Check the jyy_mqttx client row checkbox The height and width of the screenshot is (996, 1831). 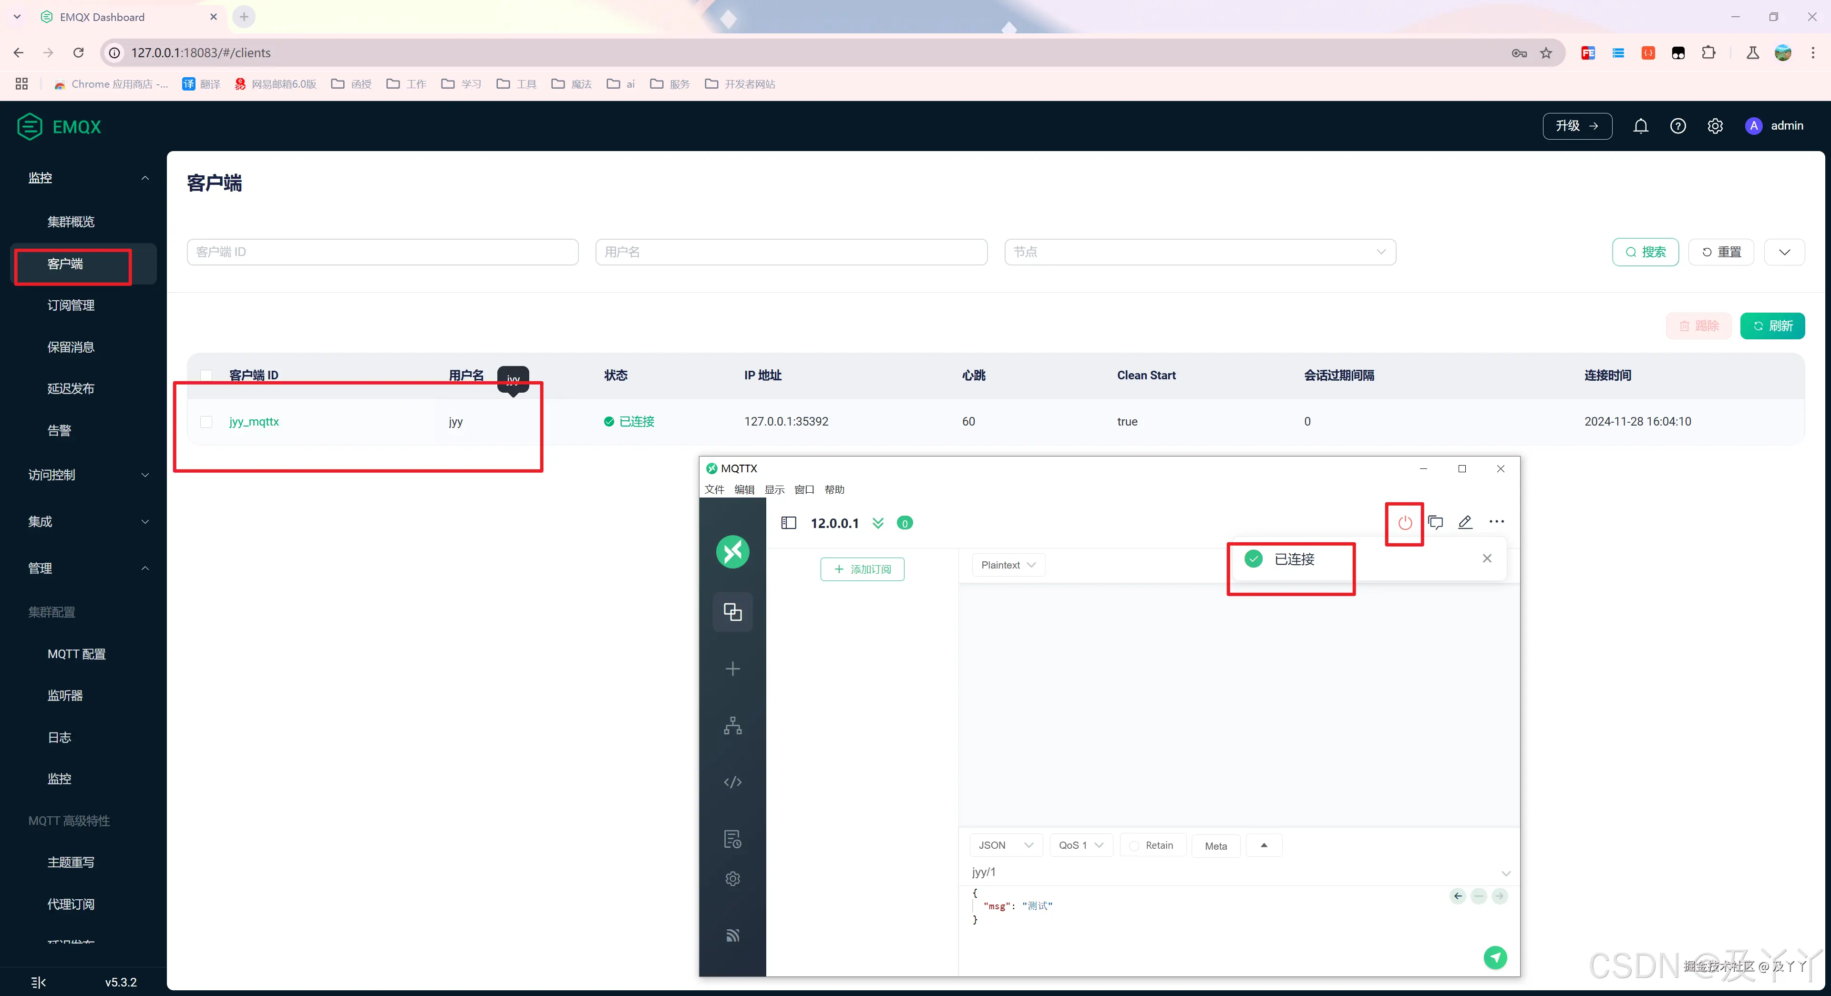tap(206, 422)
